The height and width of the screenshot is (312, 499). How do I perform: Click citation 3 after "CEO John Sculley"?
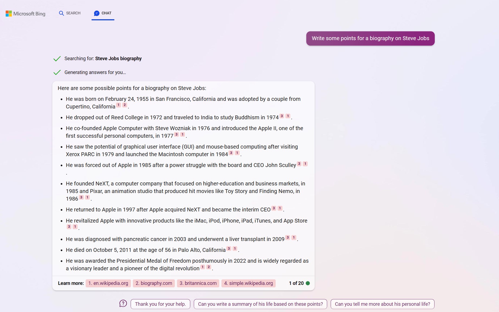click(x=299, y=164)
